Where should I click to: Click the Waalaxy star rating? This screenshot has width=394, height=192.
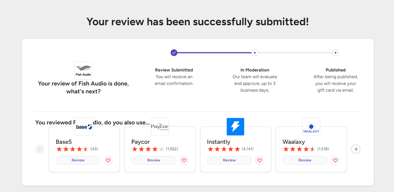point(299,149)
